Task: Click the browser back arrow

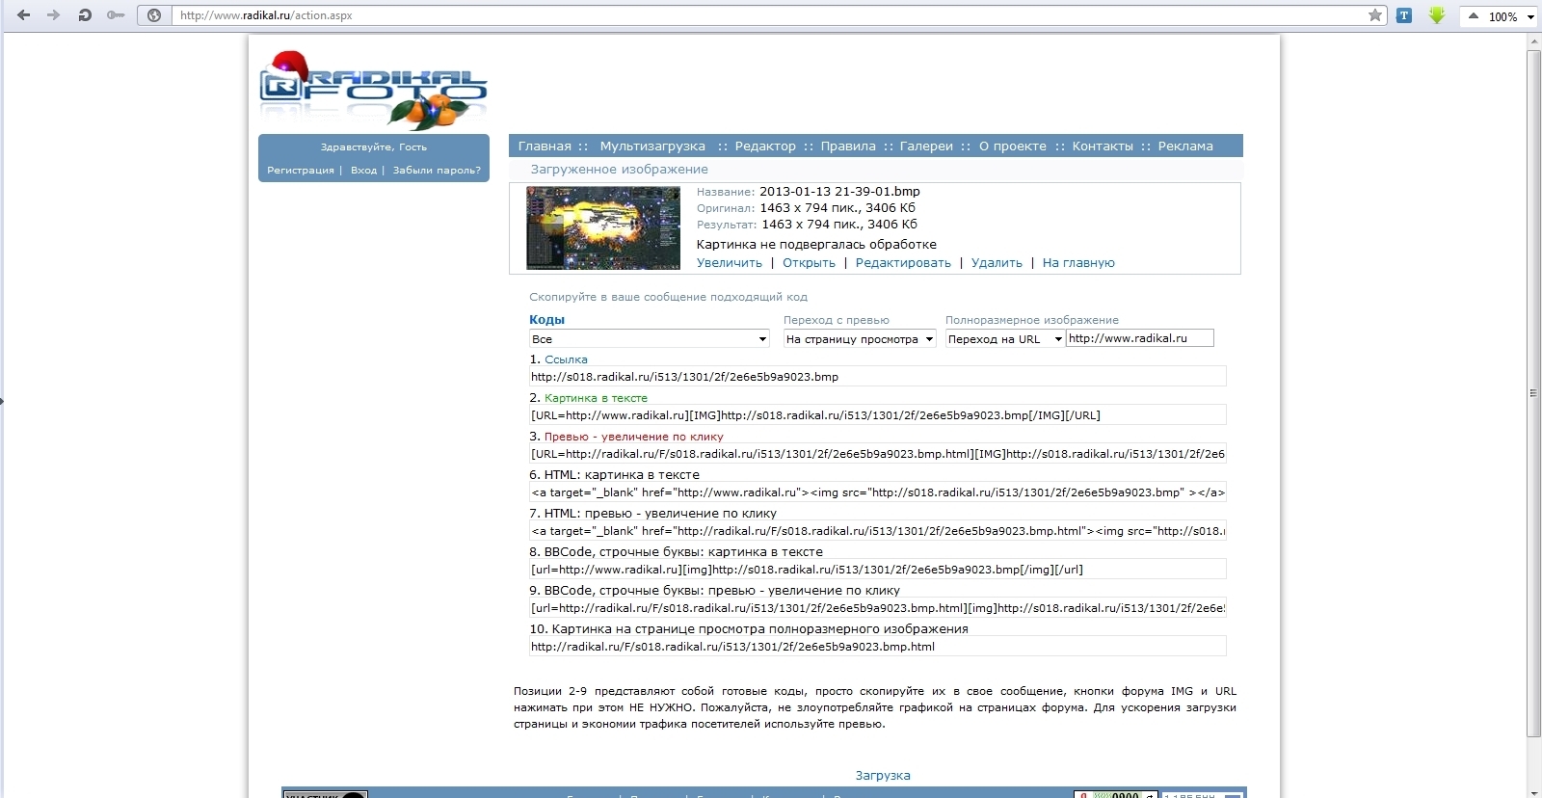Action: (x=24, y=15)
